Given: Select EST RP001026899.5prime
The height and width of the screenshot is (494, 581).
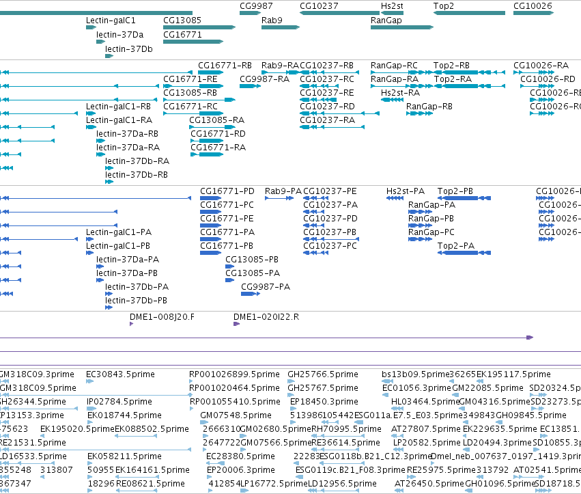Looking at the screenshot, I should tap(234, 374).
